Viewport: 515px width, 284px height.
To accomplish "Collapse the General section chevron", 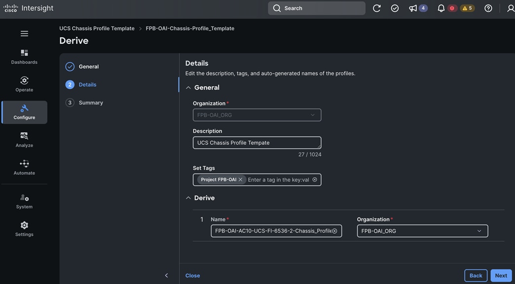I will 188,88.
